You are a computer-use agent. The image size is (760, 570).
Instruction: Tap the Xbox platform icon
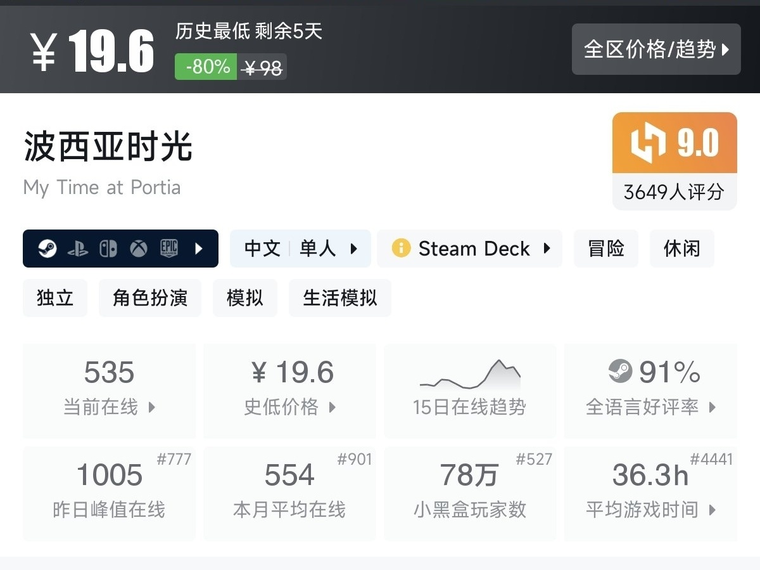pos(139,249)
